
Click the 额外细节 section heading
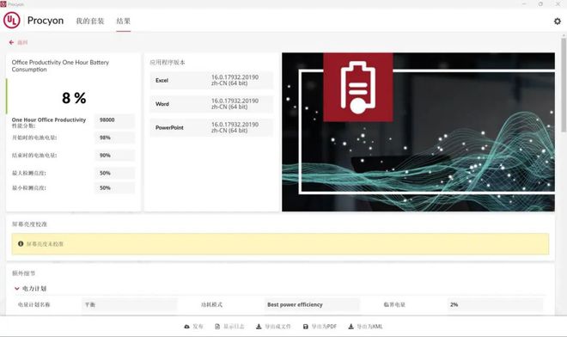click(x=23, y=273)
